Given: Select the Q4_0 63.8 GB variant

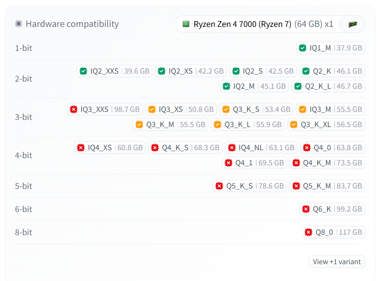Looking at the screenshot, I should pyautogui.click(x=332, y=148).
